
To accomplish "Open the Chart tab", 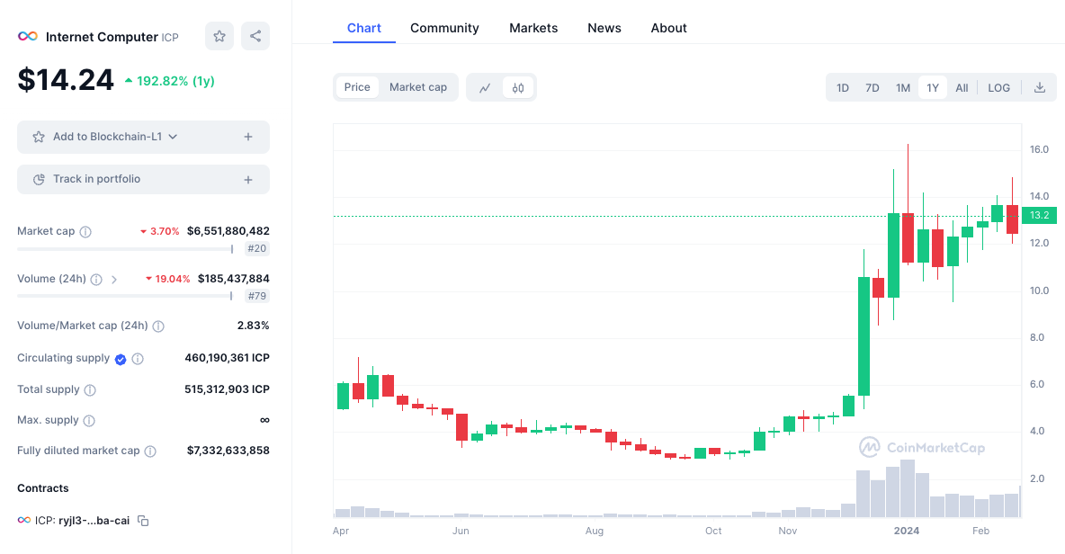I will pyautogui.click(x=364, y=28).
